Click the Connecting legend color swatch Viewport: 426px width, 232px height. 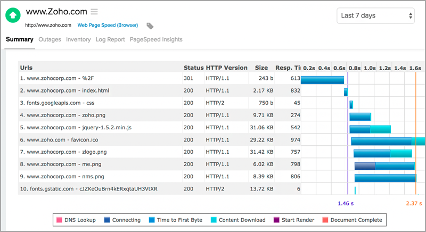(x=107, y=220)
